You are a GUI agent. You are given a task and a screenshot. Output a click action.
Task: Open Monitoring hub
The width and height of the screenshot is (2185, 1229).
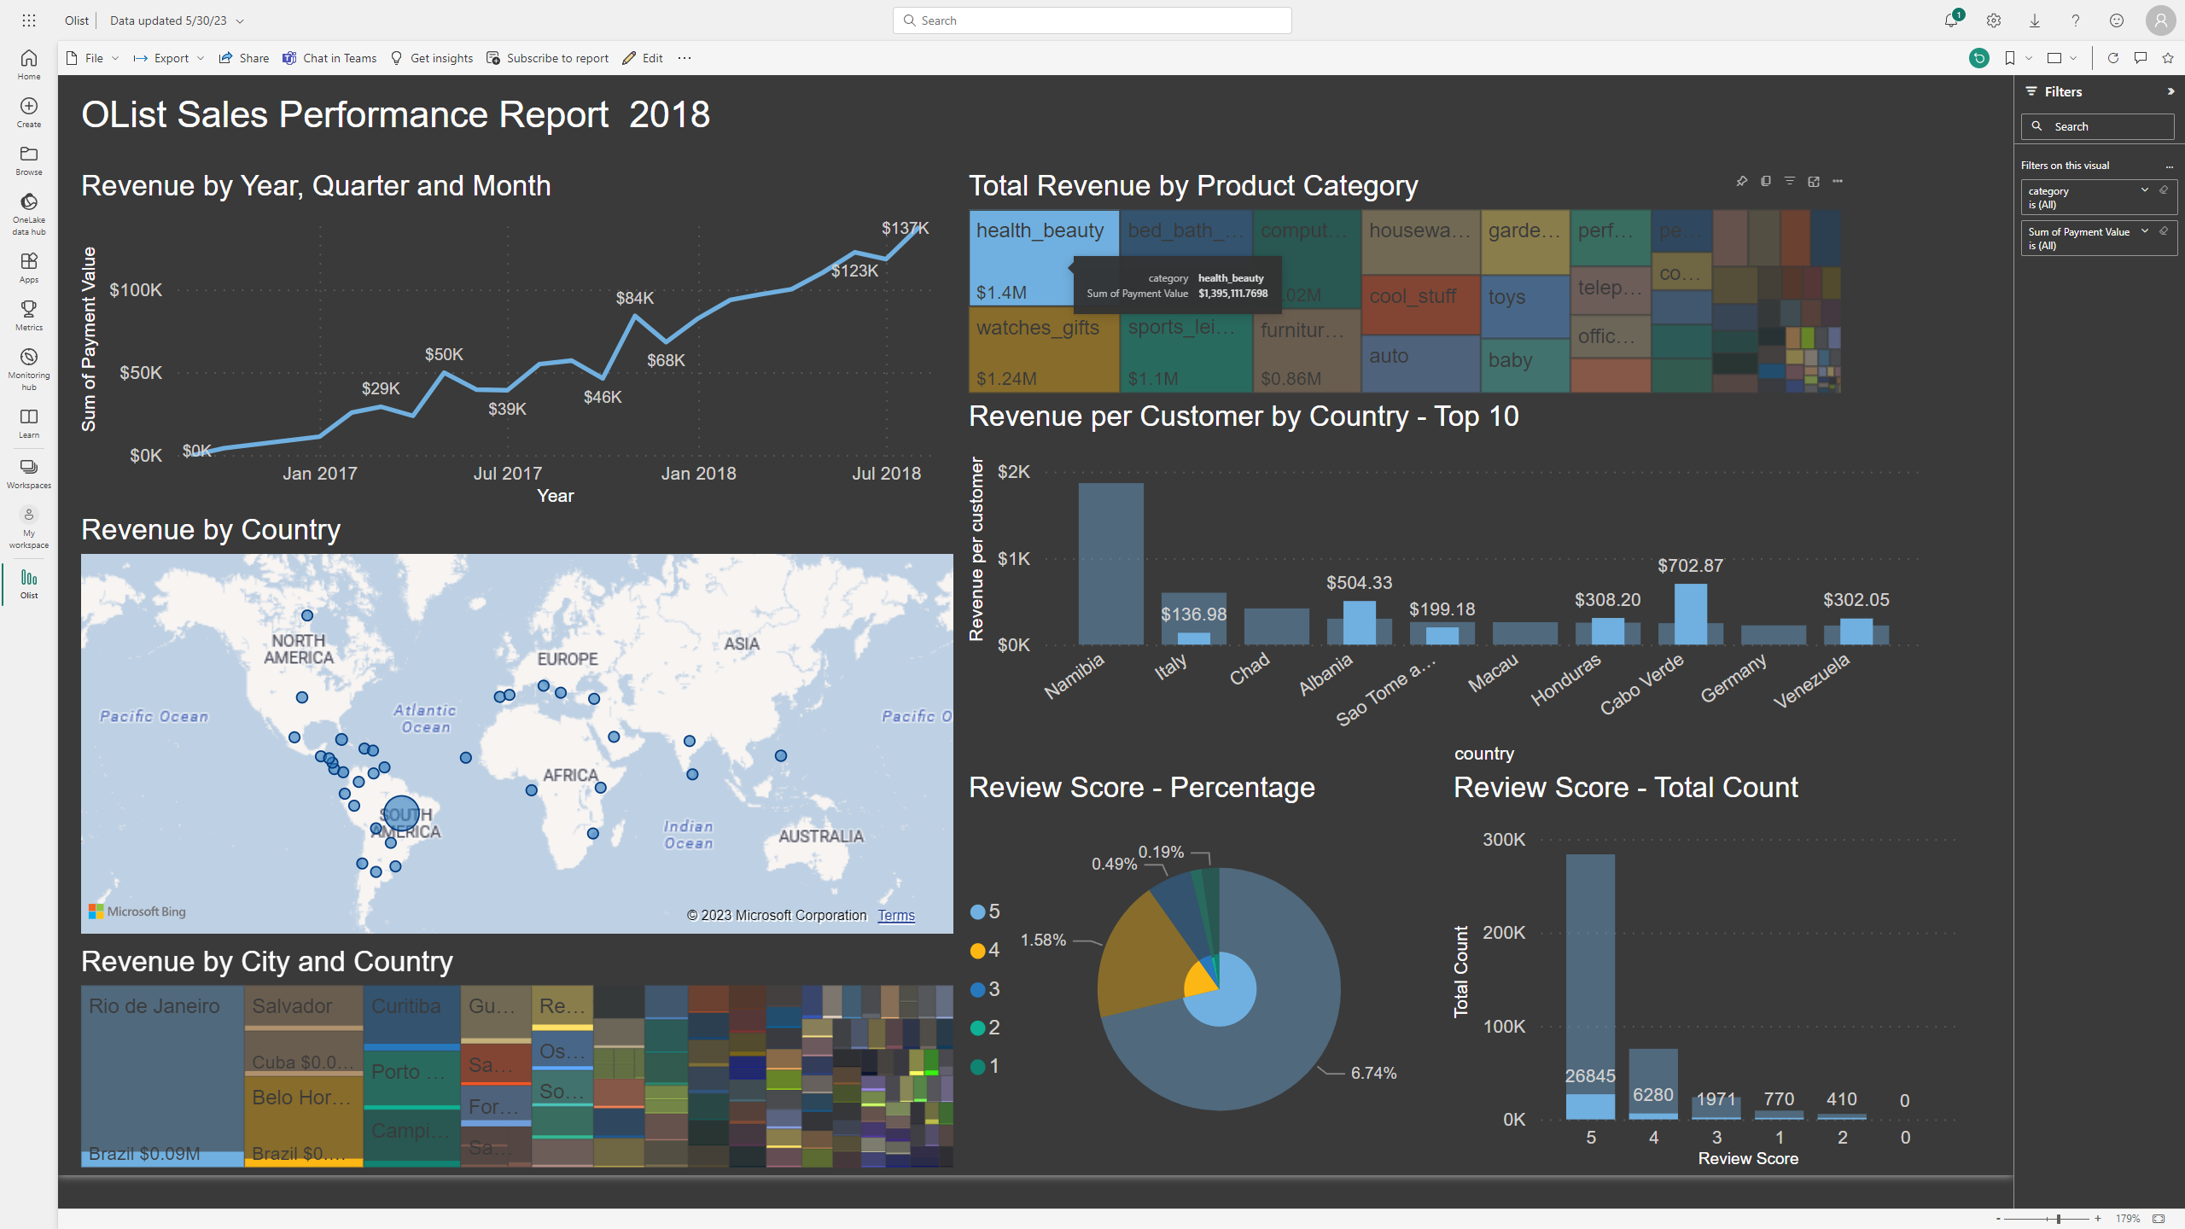29,370
